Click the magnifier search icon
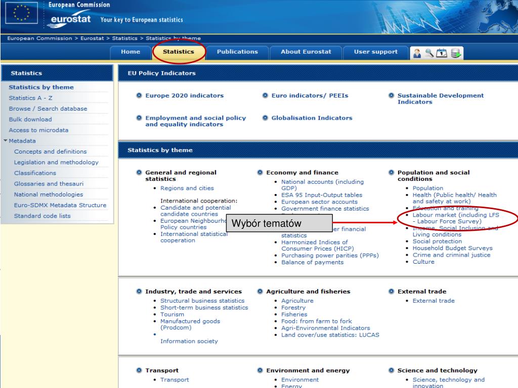Screen dimensions: 518x388 coord(429,53)
